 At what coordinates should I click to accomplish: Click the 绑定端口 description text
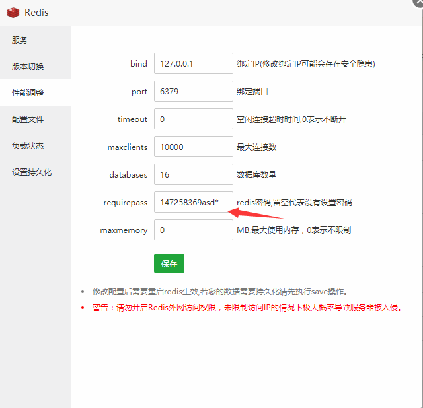(x=252, y=92)
